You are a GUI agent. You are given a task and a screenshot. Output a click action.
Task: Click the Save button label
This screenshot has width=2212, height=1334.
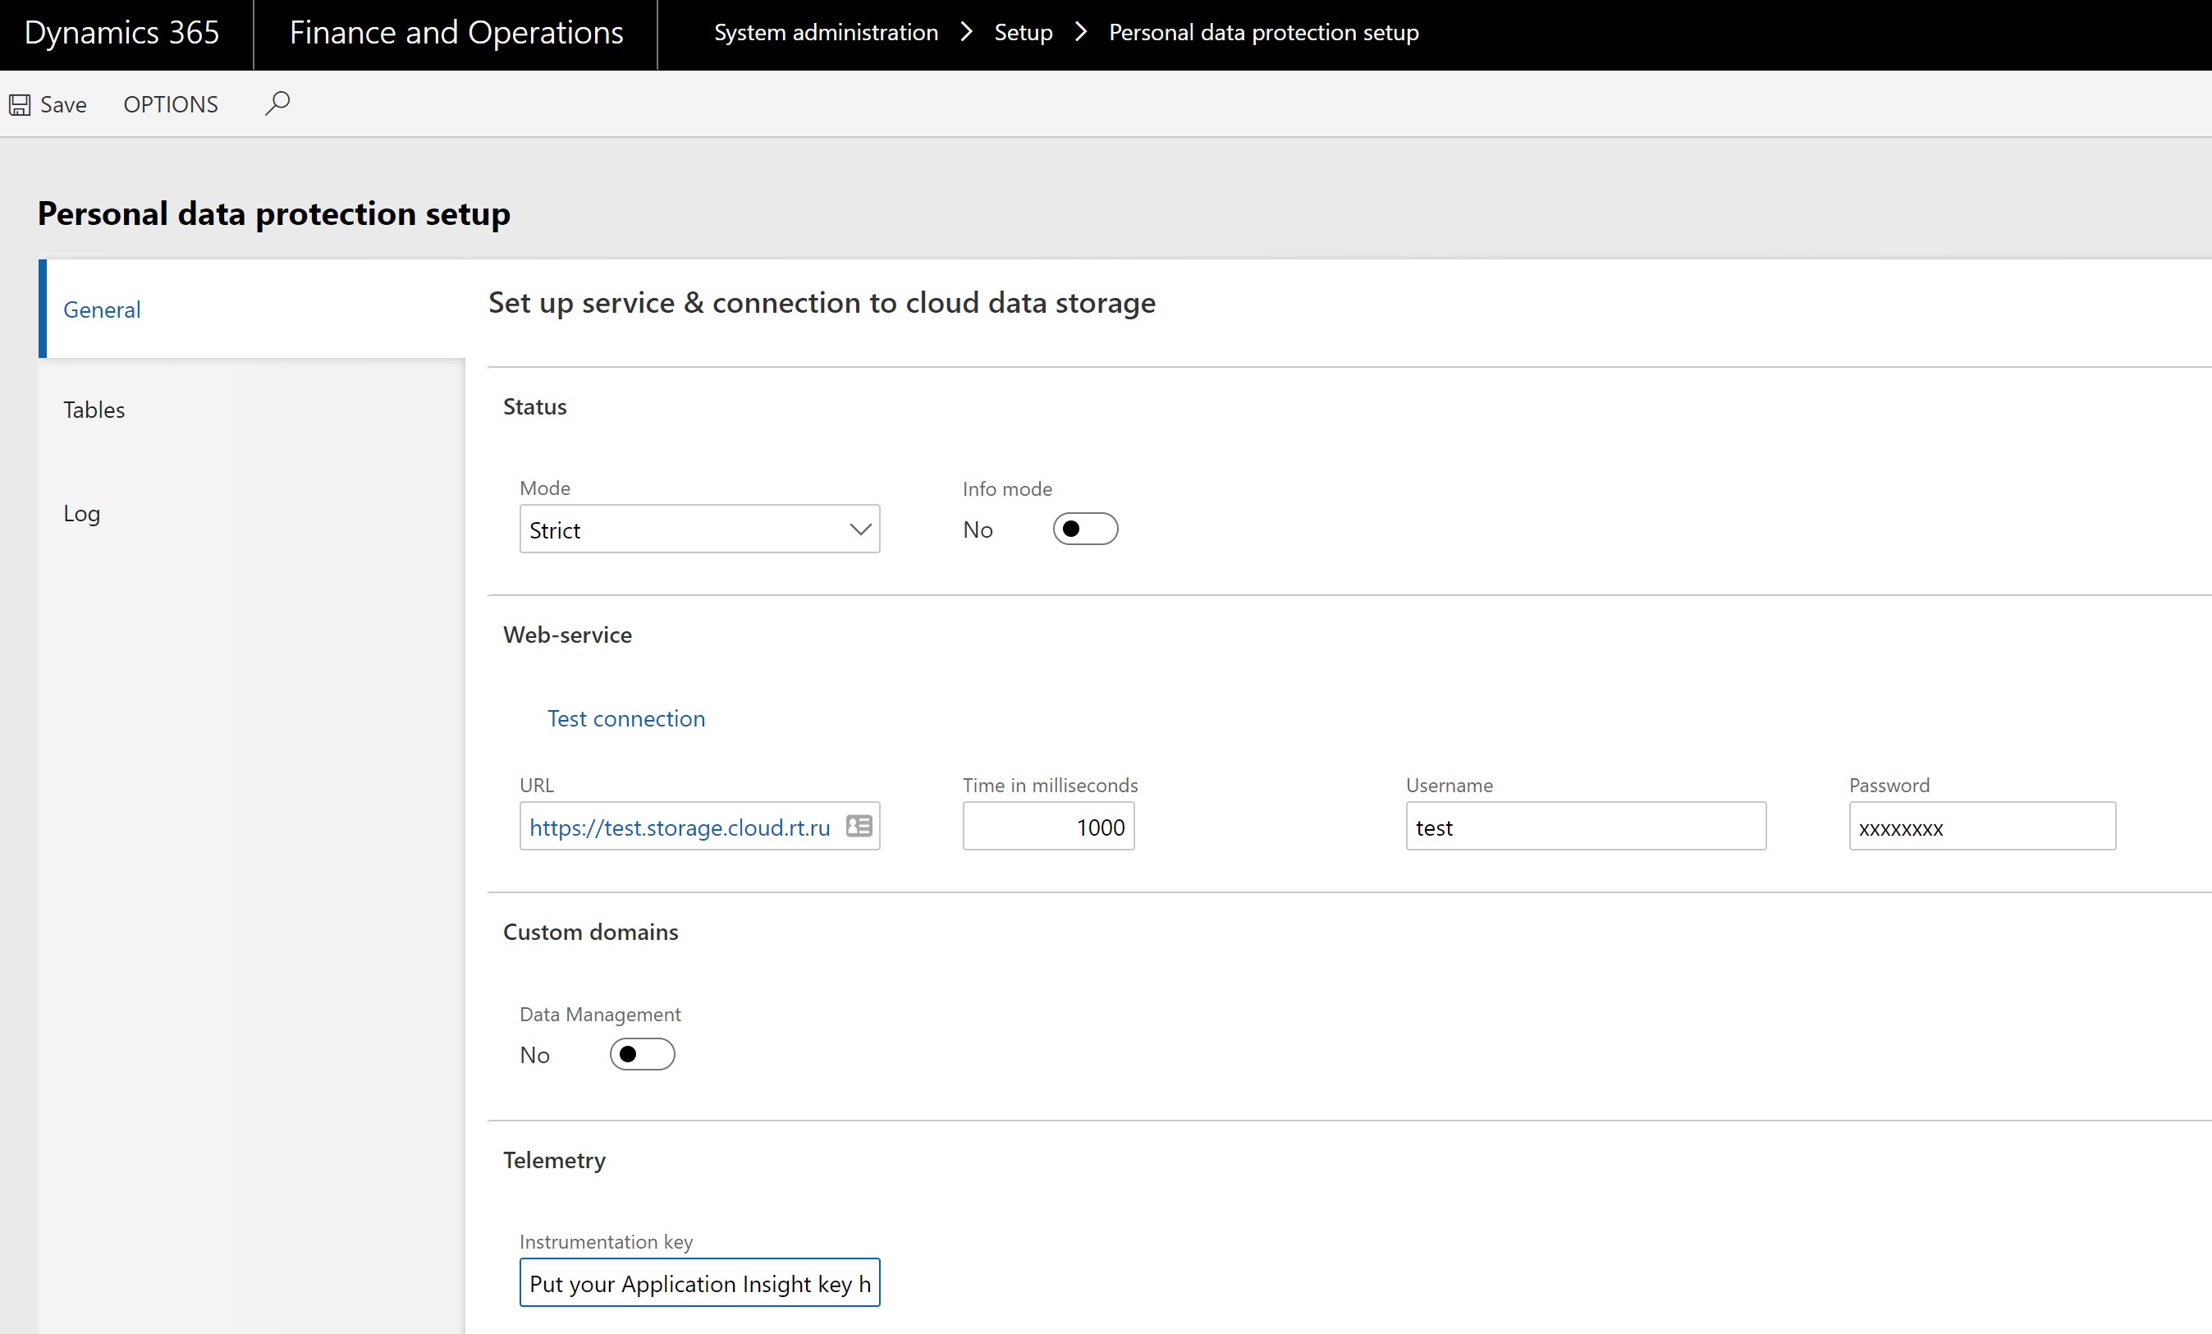tap(64, 105)
